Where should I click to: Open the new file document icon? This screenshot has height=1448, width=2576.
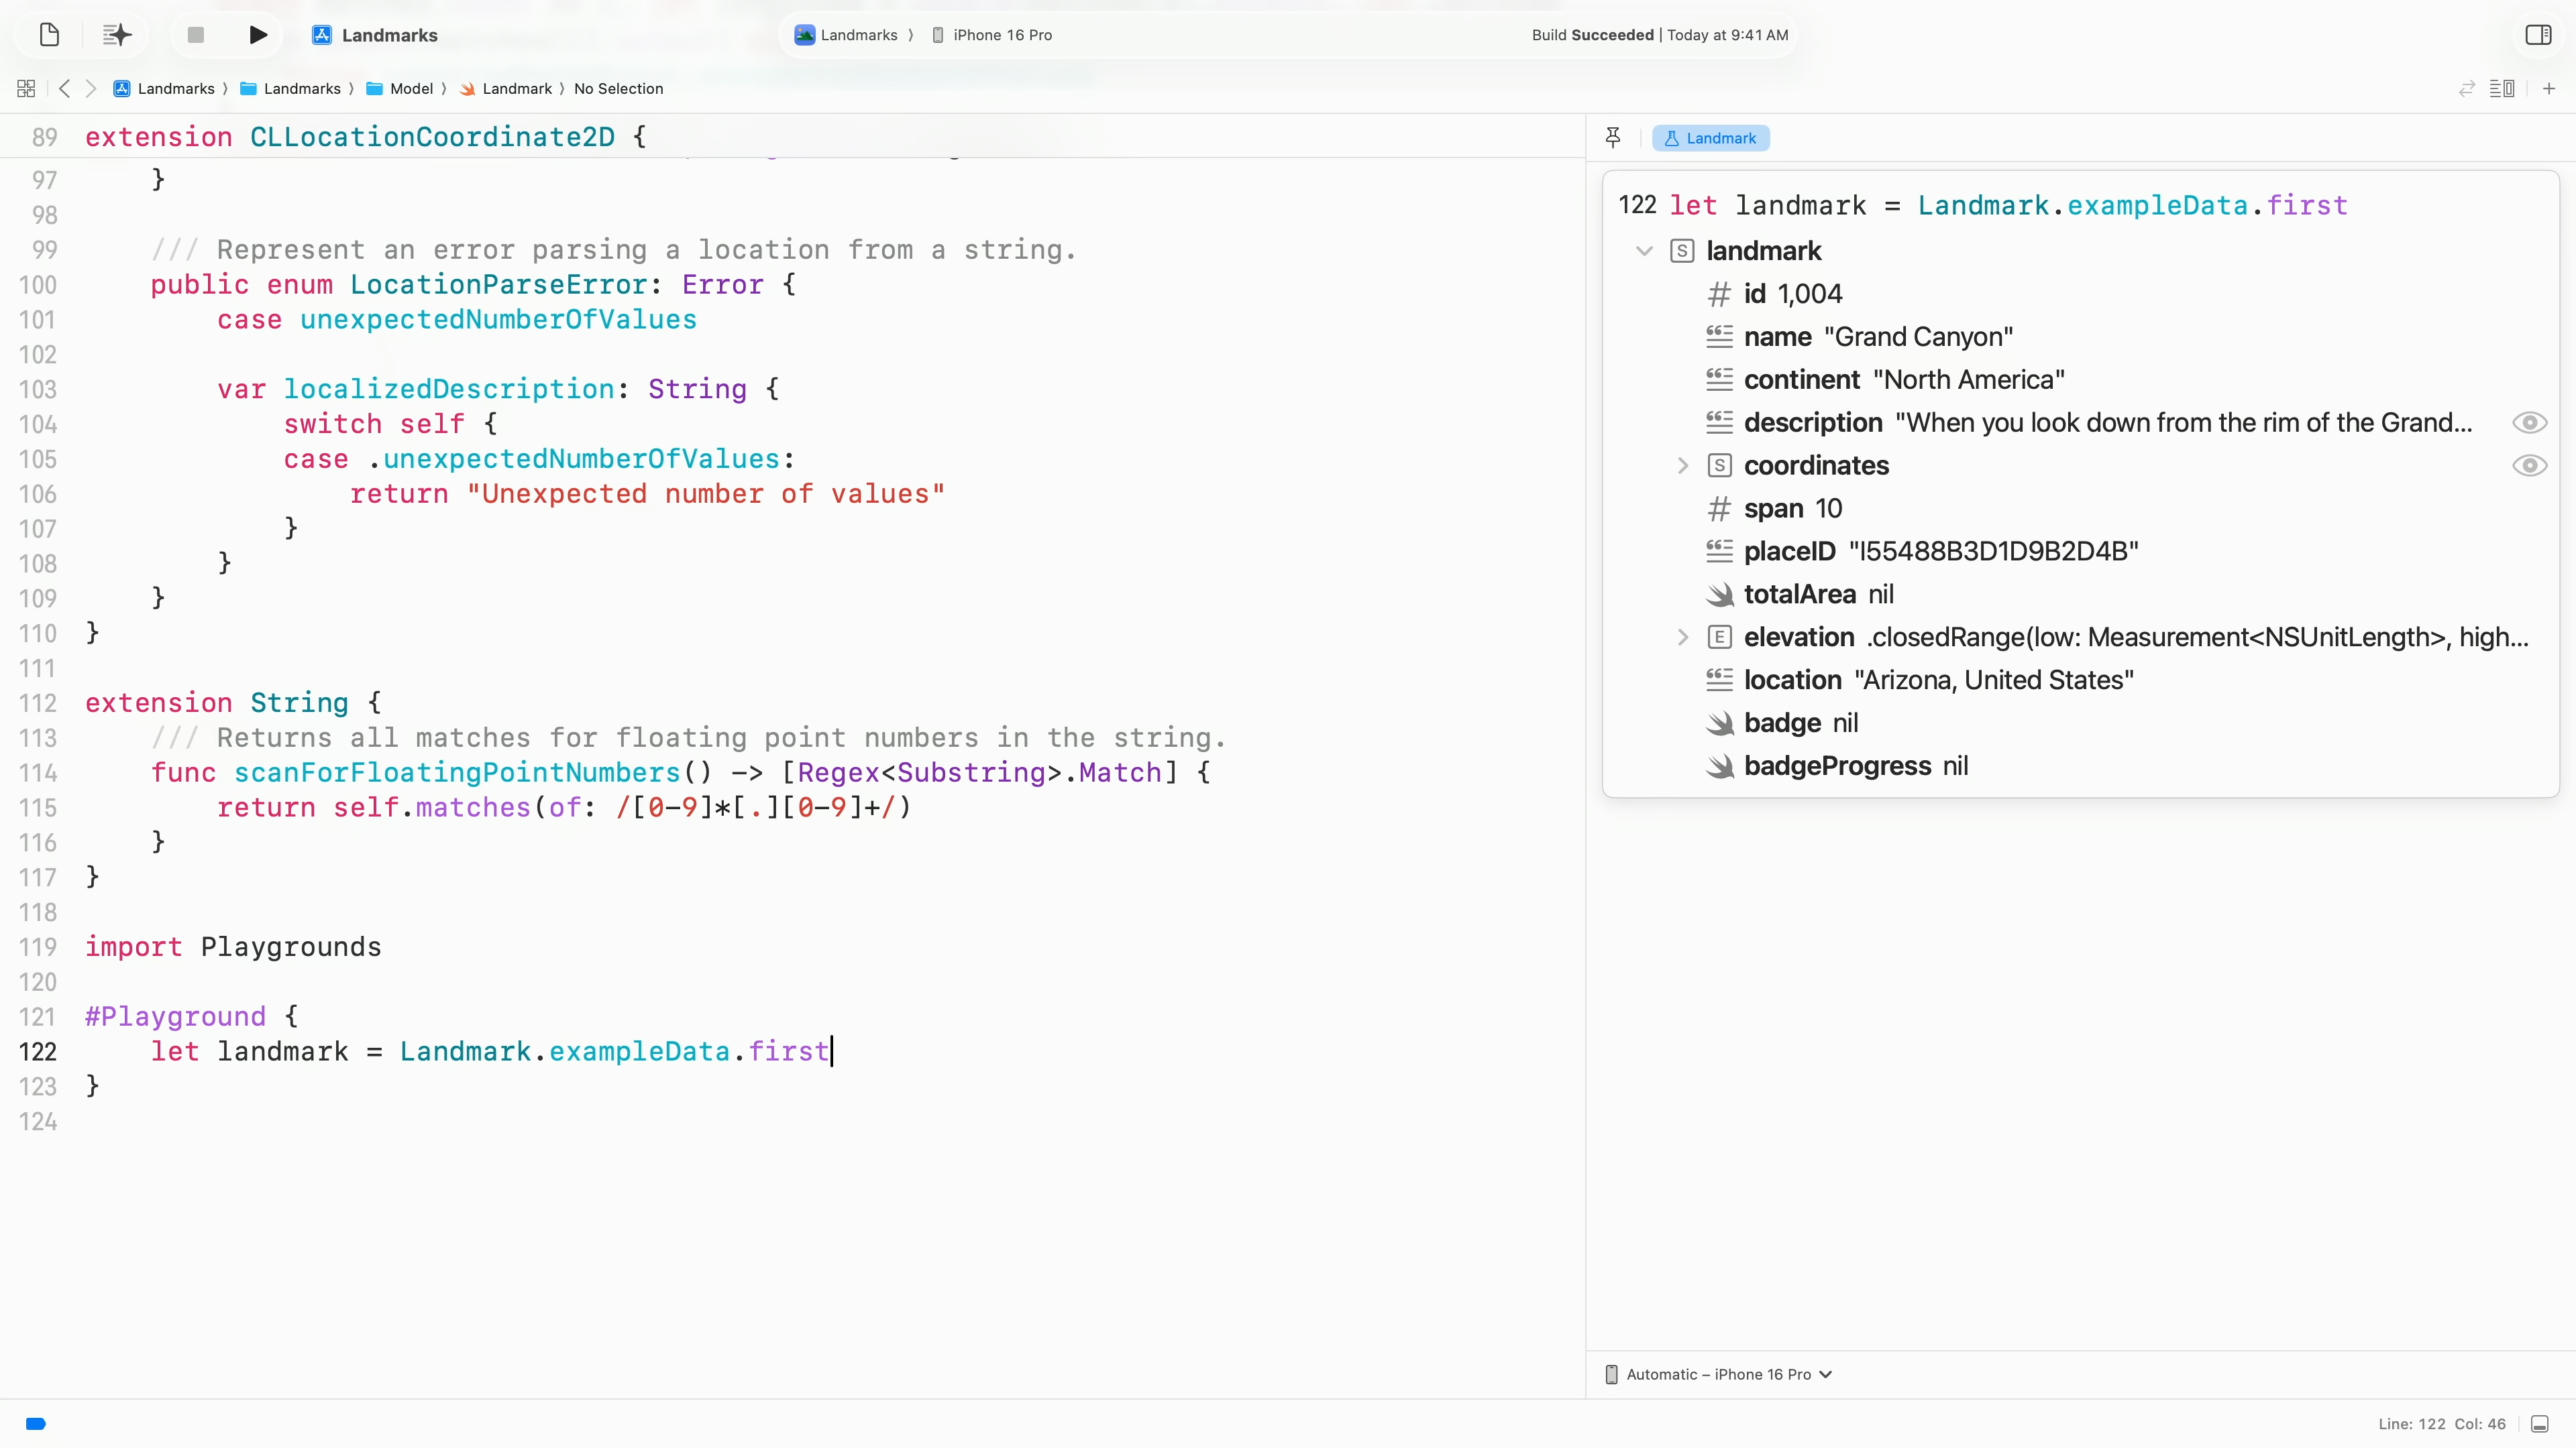click(x=49, y=35)
